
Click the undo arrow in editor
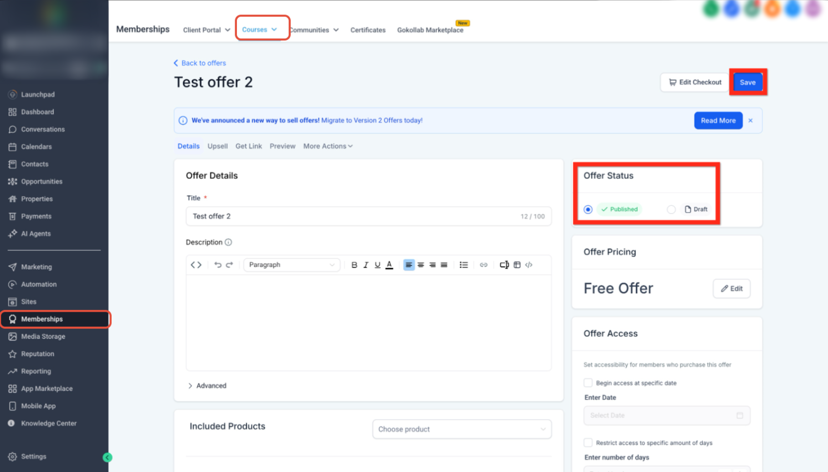218,265
